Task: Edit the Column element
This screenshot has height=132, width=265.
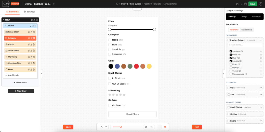Action: pyautogui.click(x=33, y=26)
